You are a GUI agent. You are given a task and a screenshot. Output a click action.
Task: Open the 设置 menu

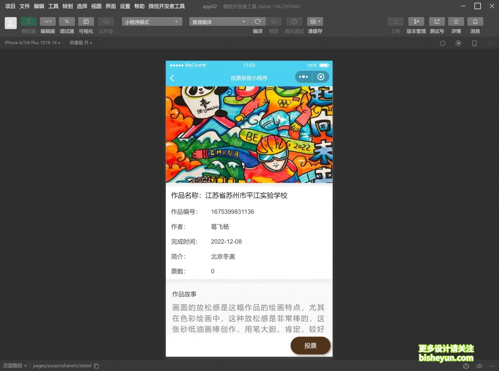(125, 6)
